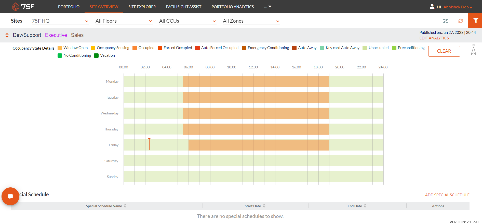Click the Forced Occupied legend swatch

(x=160, y=48)
